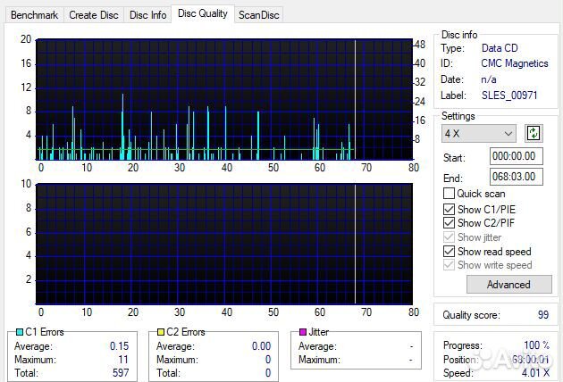
Task: Click the yellow C2 Errors color box
Action: (x=162, y=332)
